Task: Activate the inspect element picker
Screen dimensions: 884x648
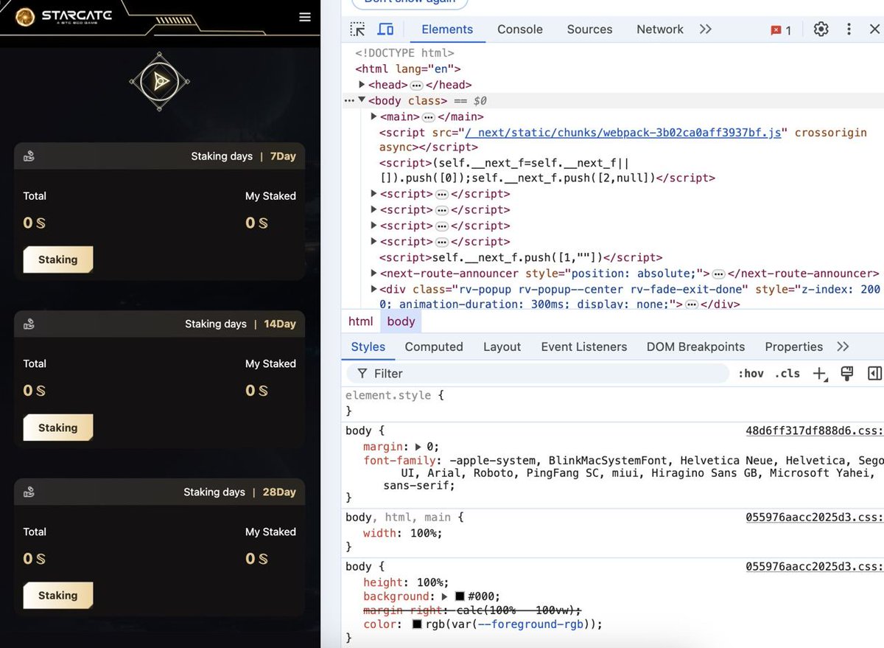Action: (357, 29)
